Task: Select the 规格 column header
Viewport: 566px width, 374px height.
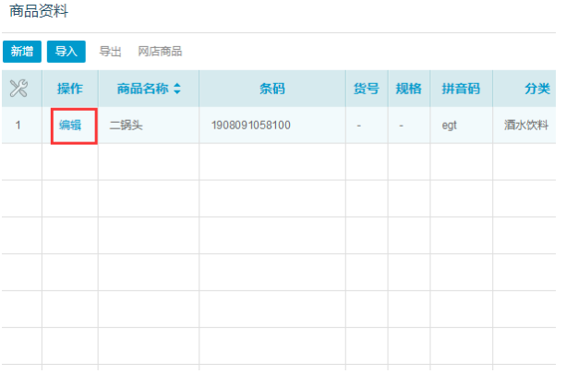Action: (408, 89)
